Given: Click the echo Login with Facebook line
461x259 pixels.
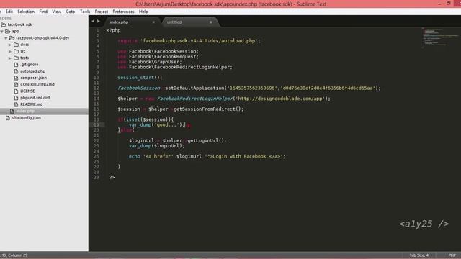Looking at the screenshot, I should click(207, 157).
